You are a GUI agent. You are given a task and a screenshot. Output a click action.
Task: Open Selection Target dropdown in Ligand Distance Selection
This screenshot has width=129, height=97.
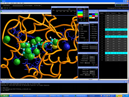(x=92, y=71)
